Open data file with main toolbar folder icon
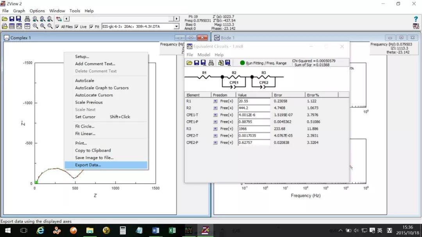This screenshot has height=237, width=422. (5, 19)
